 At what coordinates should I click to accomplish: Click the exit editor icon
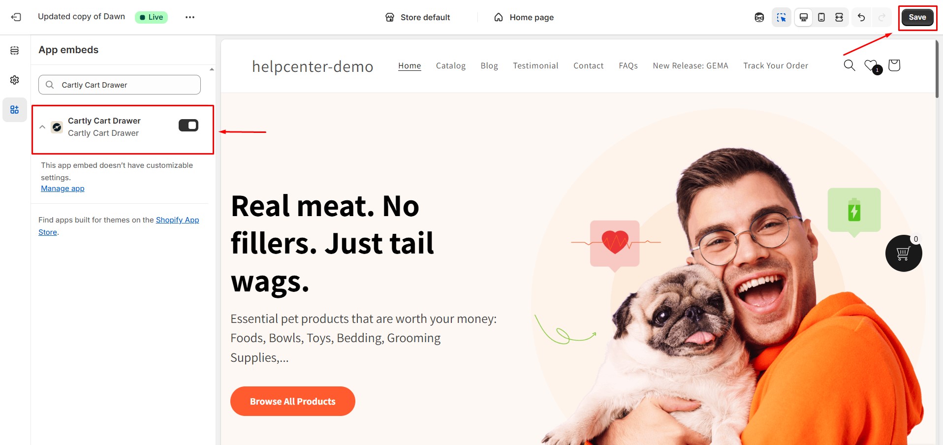coord(16,17)
